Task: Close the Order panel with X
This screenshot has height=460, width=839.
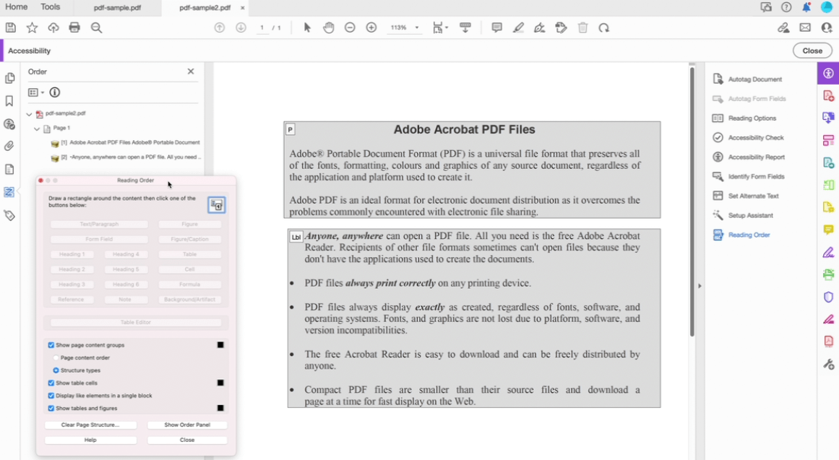Action: [191, 71]
